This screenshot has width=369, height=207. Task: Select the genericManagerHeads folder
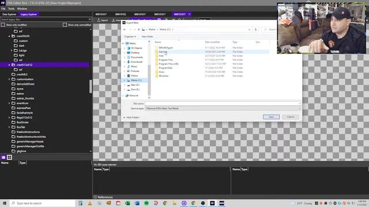pos(30,141)
